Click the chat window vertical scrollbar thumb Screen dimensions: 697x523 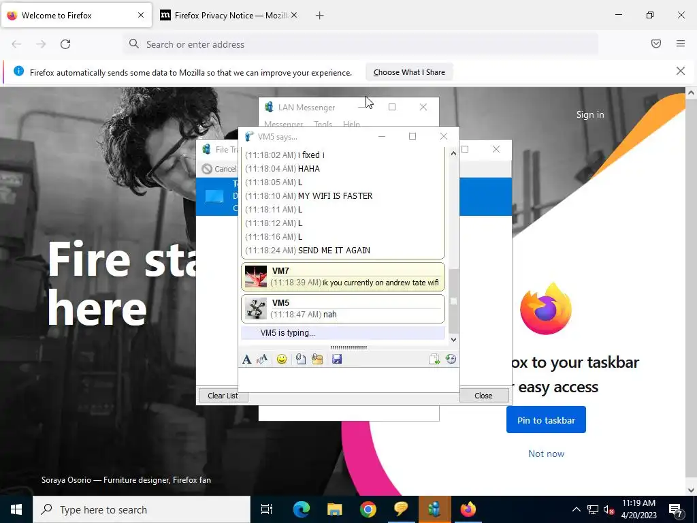click(x=453, y=301)
